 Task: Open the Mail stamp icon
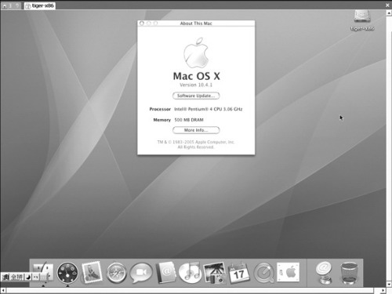coord(92,273)
